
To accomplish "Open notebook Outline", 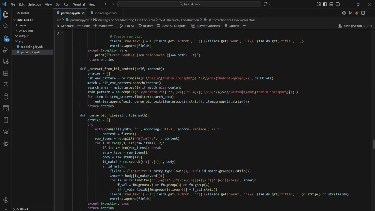I will (231, 26).
